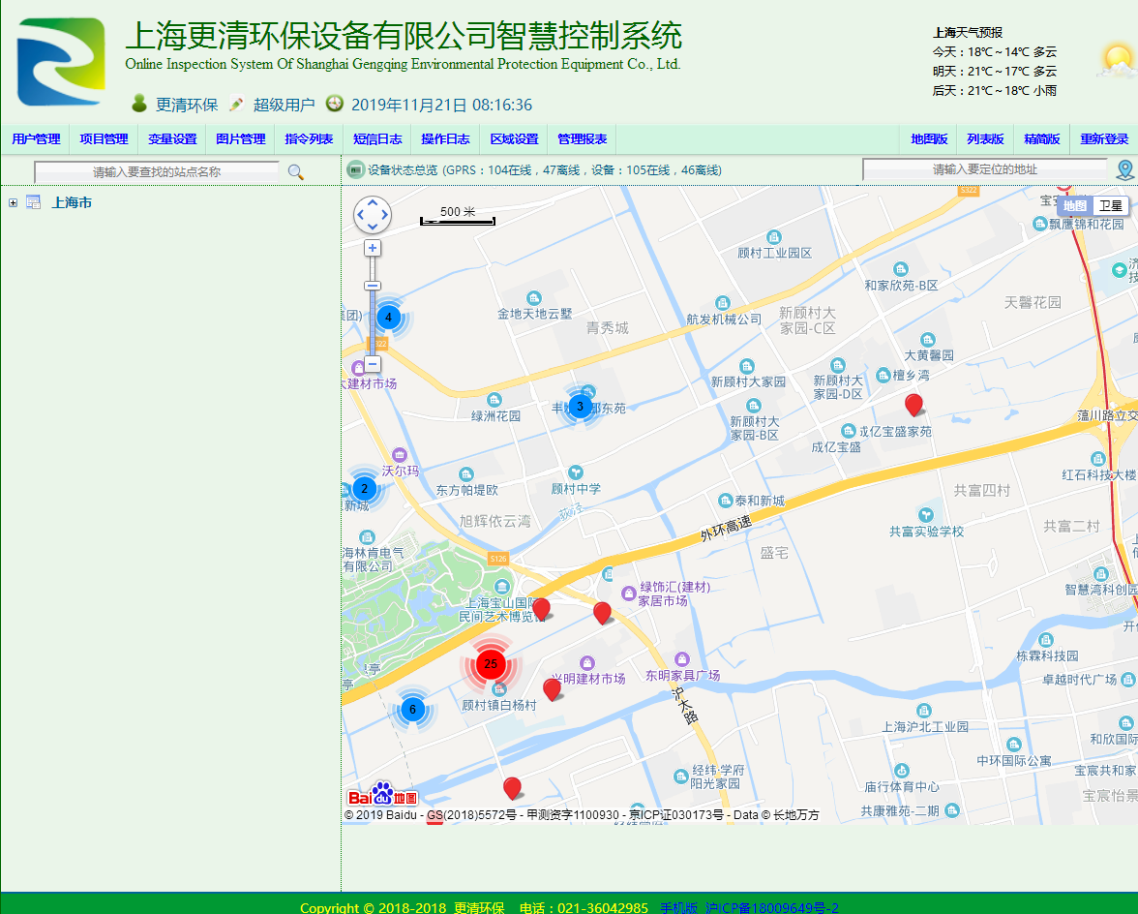Switch map to 地图 standard view
This screenshot has width=1138, height=914.
(x=1074, y=206)
